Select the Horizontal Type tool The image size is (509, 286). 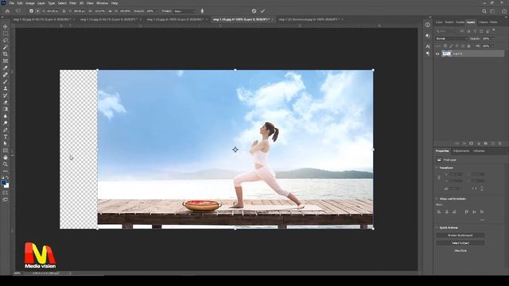click(6, 137)
